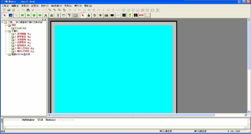The width and height of the screenshot is (251, 134).
Task: Select the round dial control icon
Action: pyautogui.click(x=95, y=15)
